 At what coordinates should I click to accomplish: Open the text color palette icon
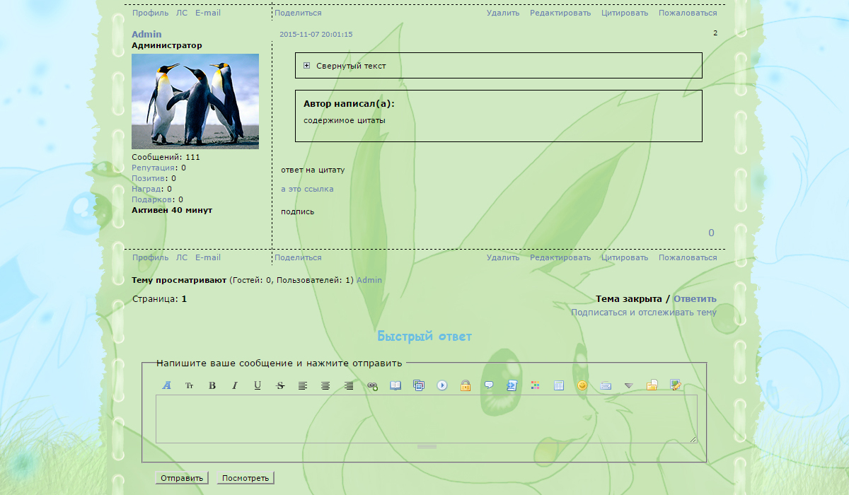tap(536, 385)
